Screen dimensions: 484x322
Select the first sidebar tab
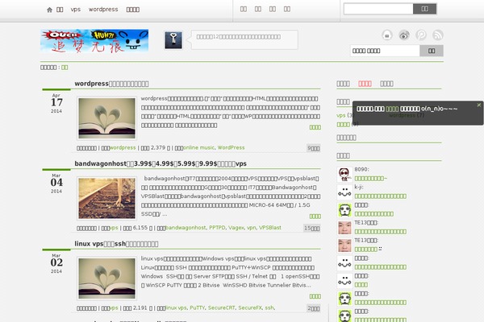343,84
